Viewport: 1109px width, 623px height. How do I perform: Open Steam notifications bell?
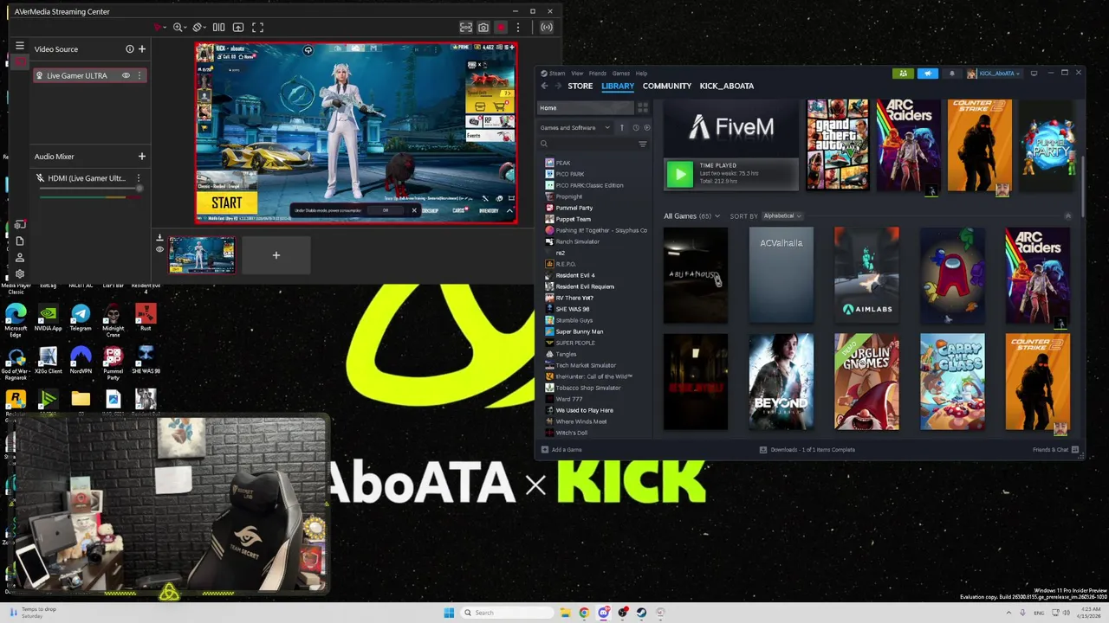point(951,74)
